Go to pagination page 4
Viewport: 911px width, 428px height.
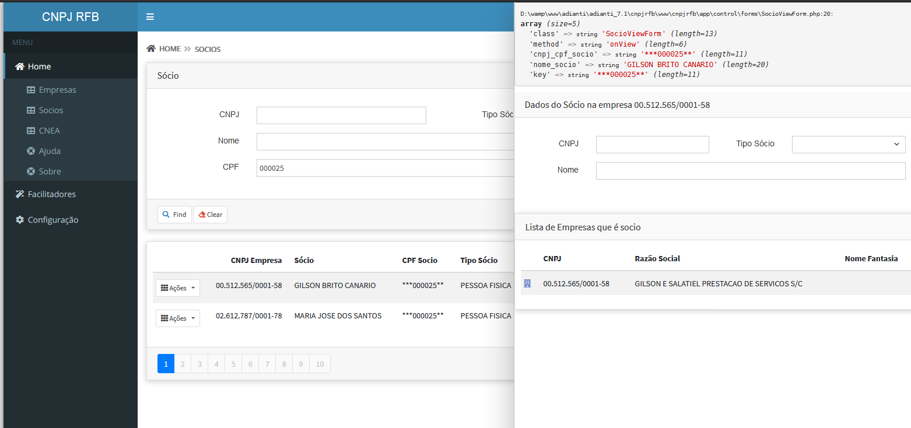(216, 364)
